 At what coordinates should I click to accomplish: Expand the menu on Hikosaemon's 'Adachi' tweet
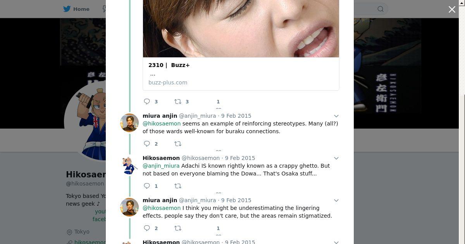(336, 158)
